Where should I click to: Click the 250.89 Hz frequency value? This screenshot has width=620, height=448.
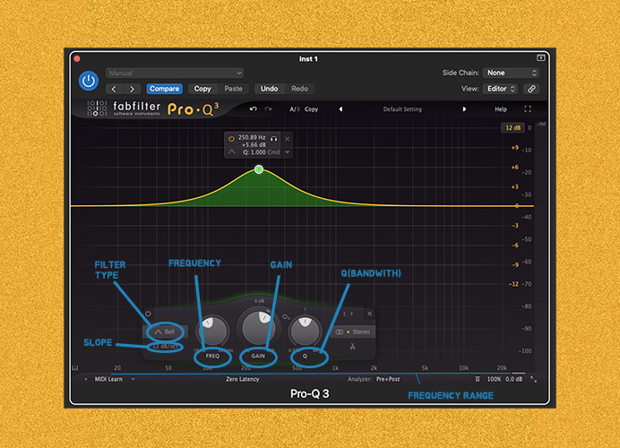(252, 138)
